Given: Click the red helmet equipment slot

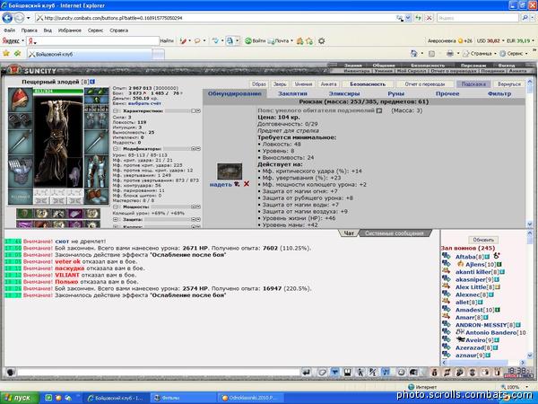Looking at the screenshot, I should click(21, 100).
